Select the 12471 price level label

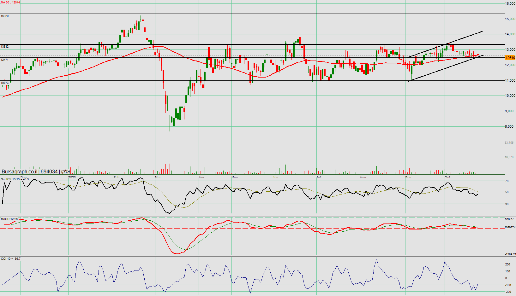(x=5, y=60)
